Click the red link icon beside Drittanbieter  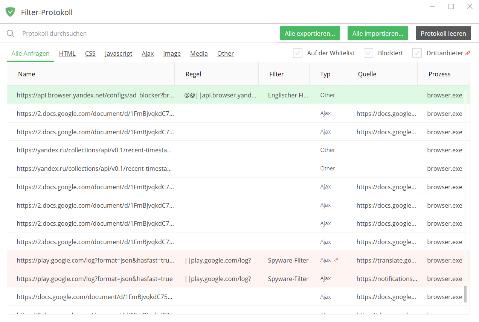(468, 53)
